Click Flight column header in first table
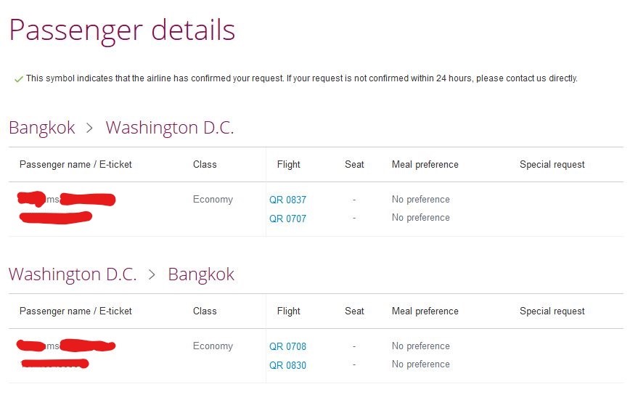 click(x=288, y=165)
